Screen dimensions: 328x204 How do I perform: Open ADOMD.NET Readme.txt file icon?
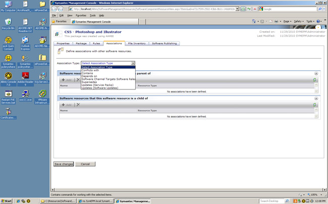(x=25, y=26)
